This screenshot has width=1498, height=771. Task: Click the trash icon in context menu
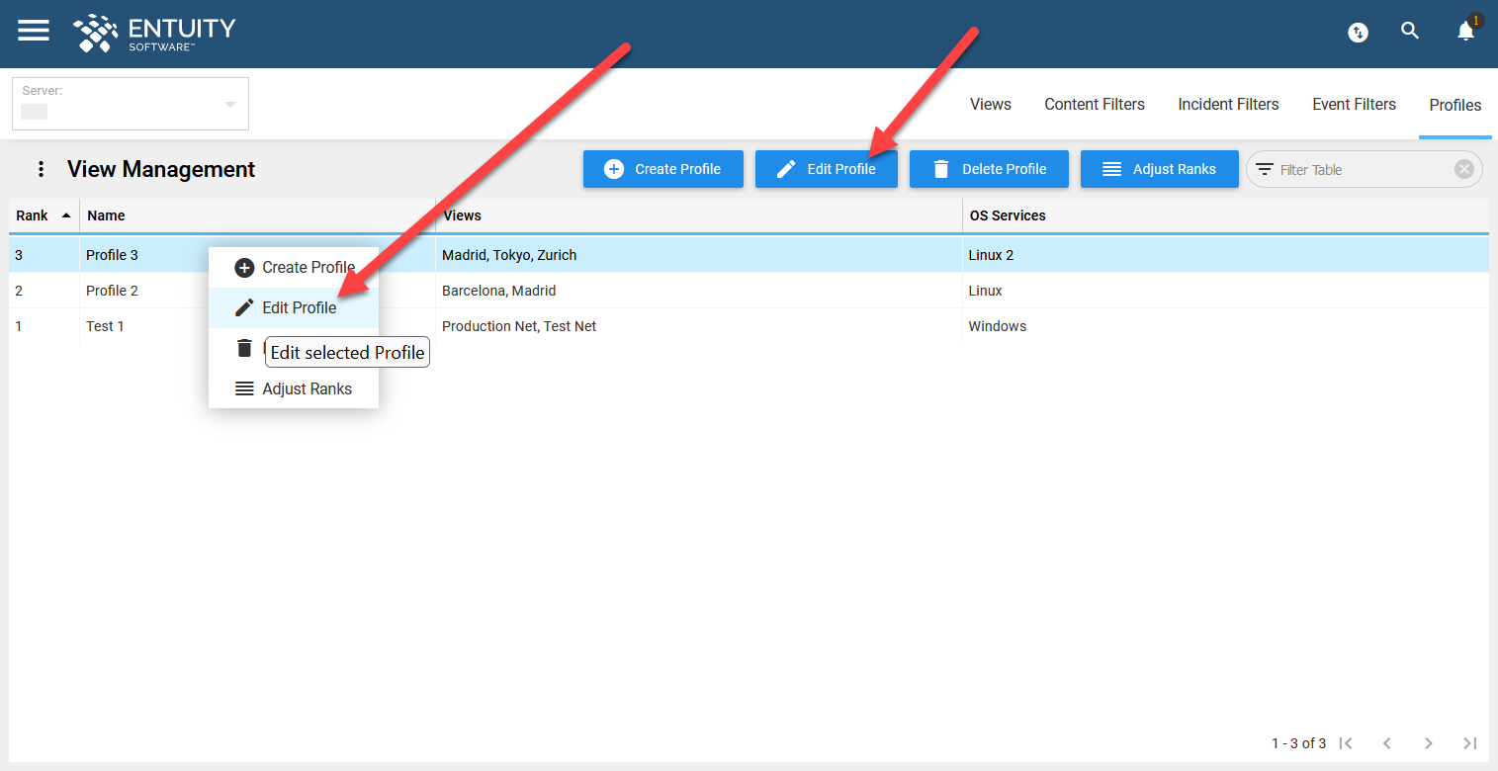(x=244, y=348)
